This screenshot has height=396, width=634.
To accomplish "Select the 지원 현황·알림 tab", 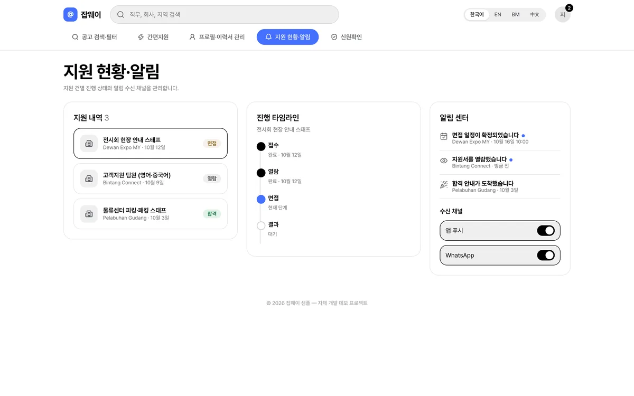I will [287, 37].
